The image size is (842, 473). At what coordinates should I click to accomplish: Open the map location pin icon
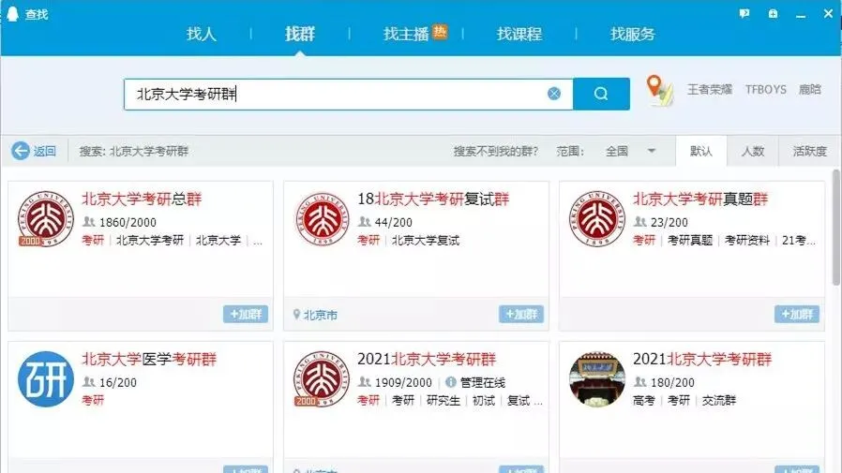(660, 90)
